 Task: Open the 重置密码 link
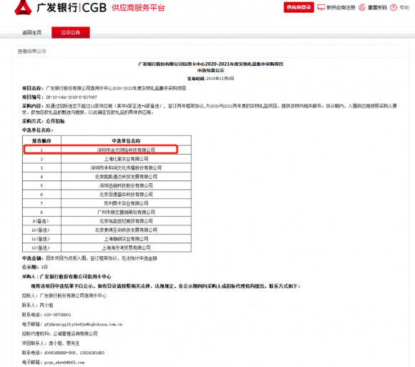pos(377,7)
